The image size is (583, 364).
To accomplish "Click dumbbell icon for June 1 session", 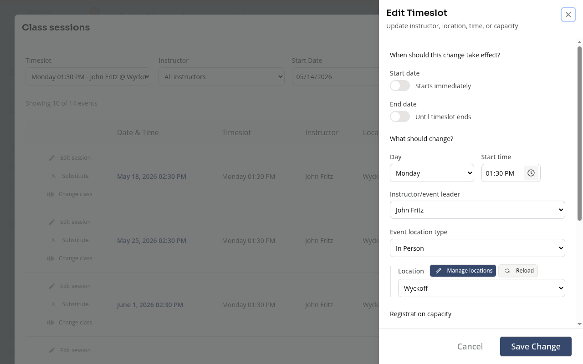I will [x=51, y=323].
